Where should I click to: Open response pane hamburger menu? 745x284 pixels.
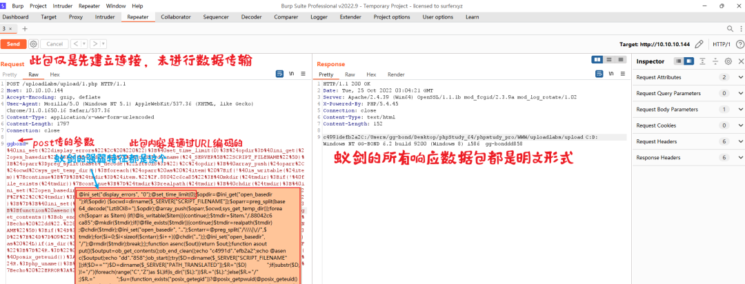pos(622,74)
